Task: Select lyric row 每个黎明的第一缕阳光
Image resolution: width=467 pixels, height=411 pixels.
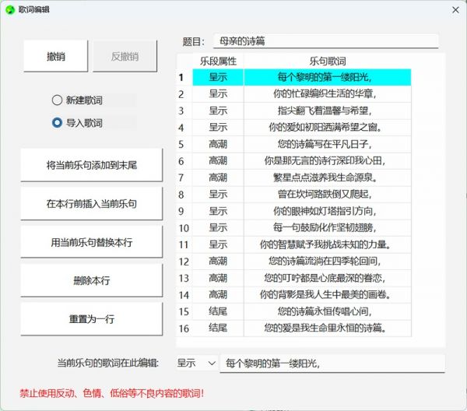Action: pos(328,77)
